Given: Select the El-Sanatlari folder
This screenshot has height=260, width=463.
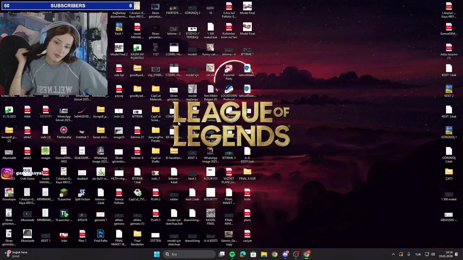Looking at the screenshot, I should [x=174, y=153].
